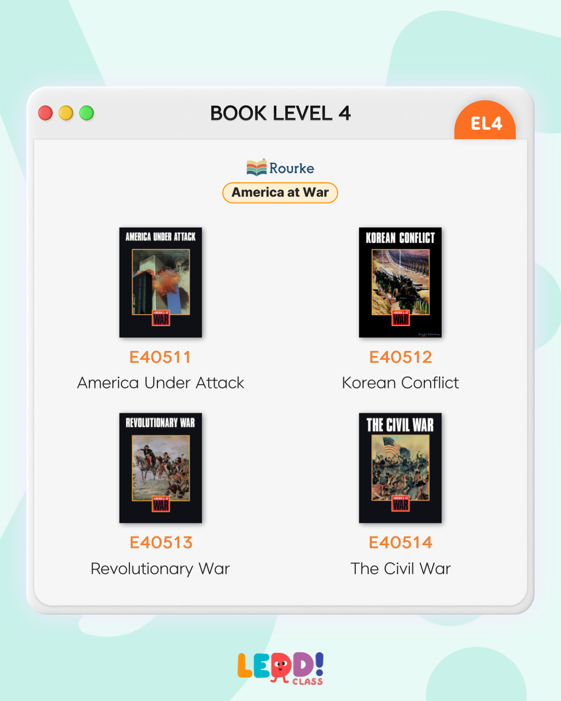Image resolution: width=561 pixels, height=701 pixels.
Task: Click the green window dot
Action: pyautogui.click(x=87, y=113)
